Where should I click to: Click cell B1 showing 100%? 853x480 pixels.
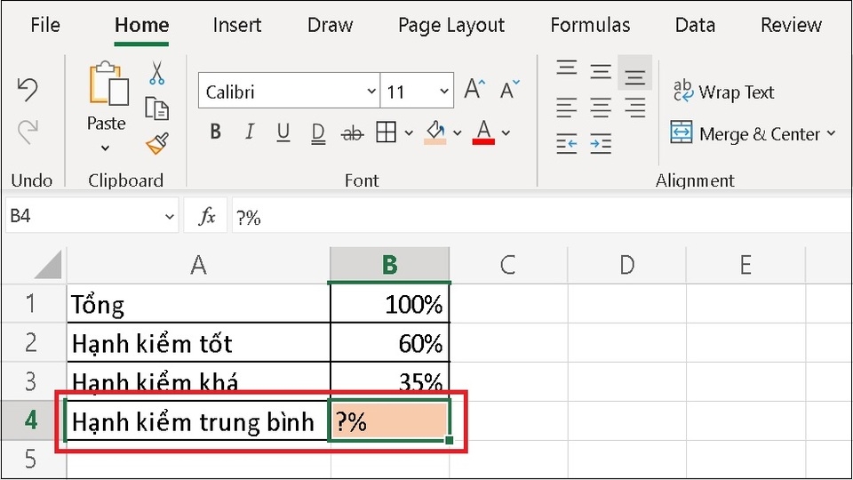[x=389, y=303]
